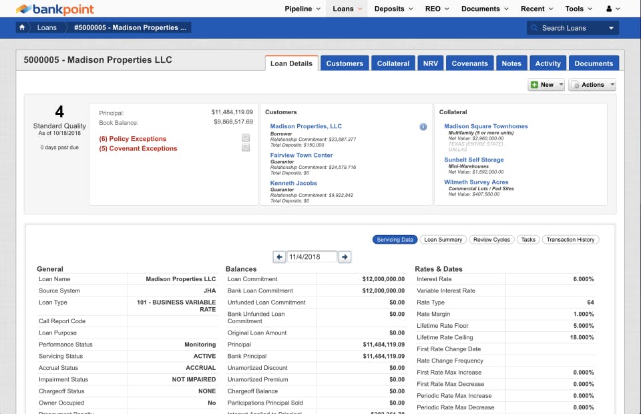This screenshot has height=414, width=641.
Task: Switch to the Activity tab
Action: (548, 63)
